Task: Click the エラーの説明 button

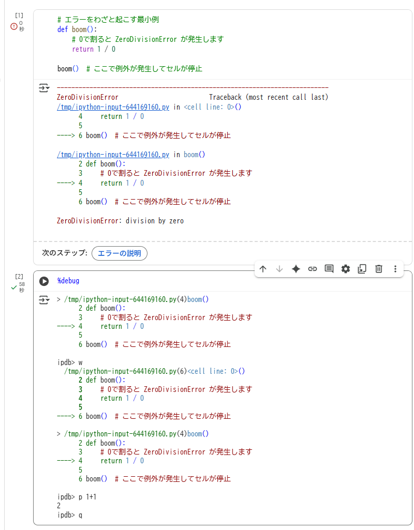Action: pos(120,253)
